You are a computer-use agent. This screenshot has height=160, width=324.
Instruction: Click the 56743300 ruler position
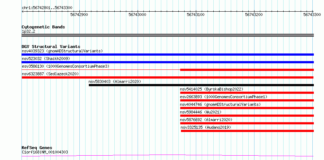[312, 15]
